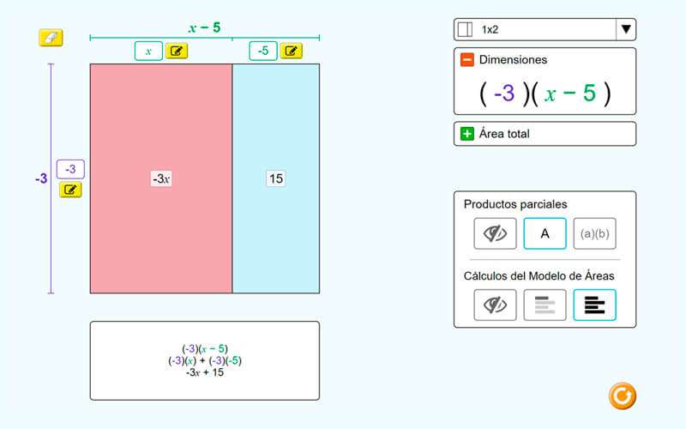Select the multi-line calculation display option

(x=594, y=305)
